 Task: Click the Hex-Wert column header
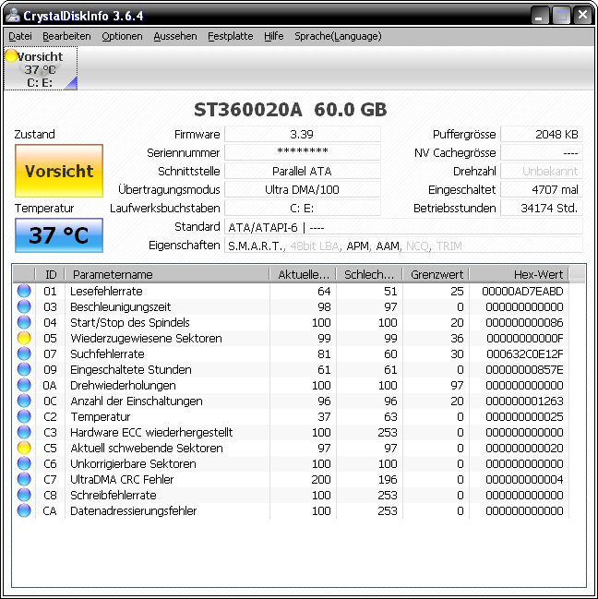[519, 274]
